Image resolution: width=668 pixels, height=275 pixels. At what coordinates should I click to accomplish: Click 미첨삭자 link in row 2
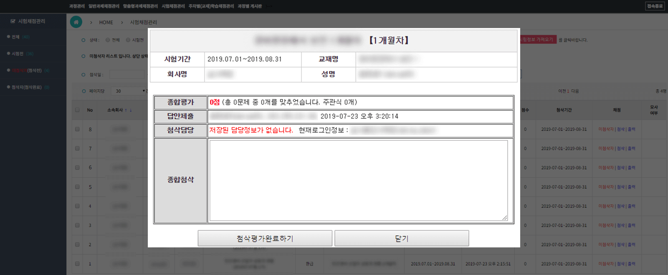pyautogui.click(x=606, y=245)
